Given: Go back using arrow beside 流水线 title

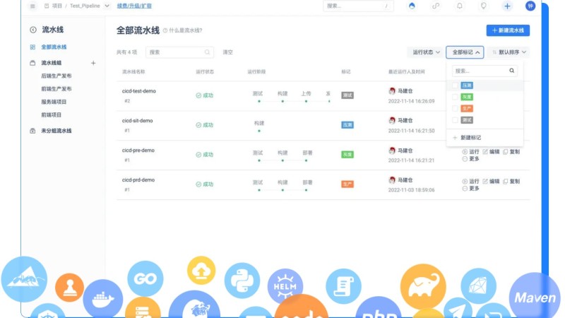Looking at the screenshot, I should [x=33, y=30].
